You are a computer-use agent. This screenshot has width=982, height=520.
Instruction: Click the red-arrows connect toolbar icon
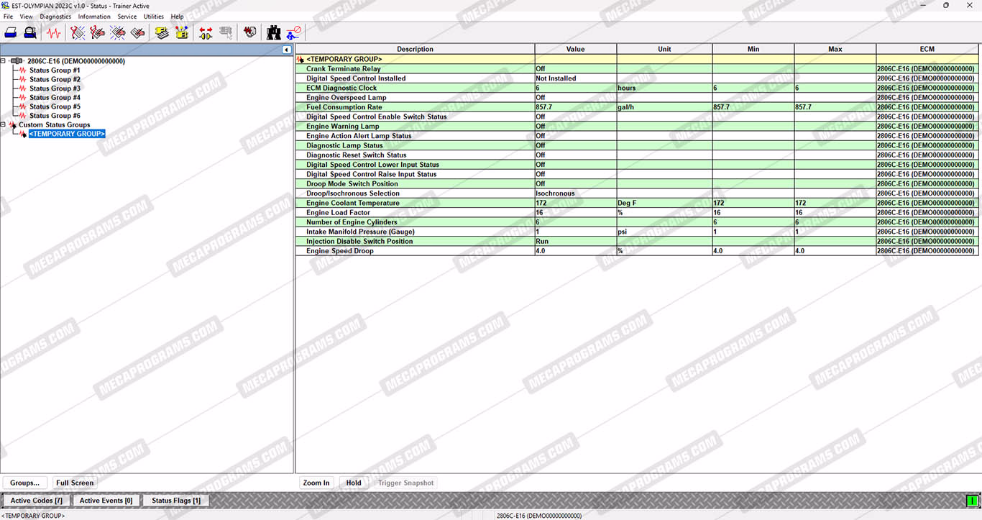[206, 32]
